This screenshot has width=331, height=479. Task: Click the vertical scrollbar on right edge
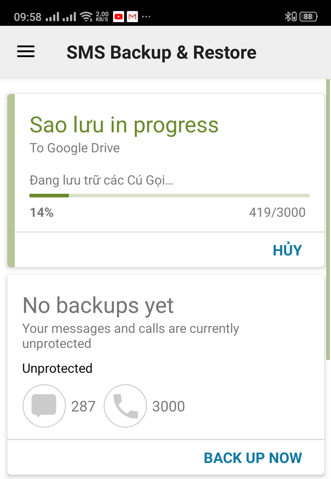tap(328, 220)
